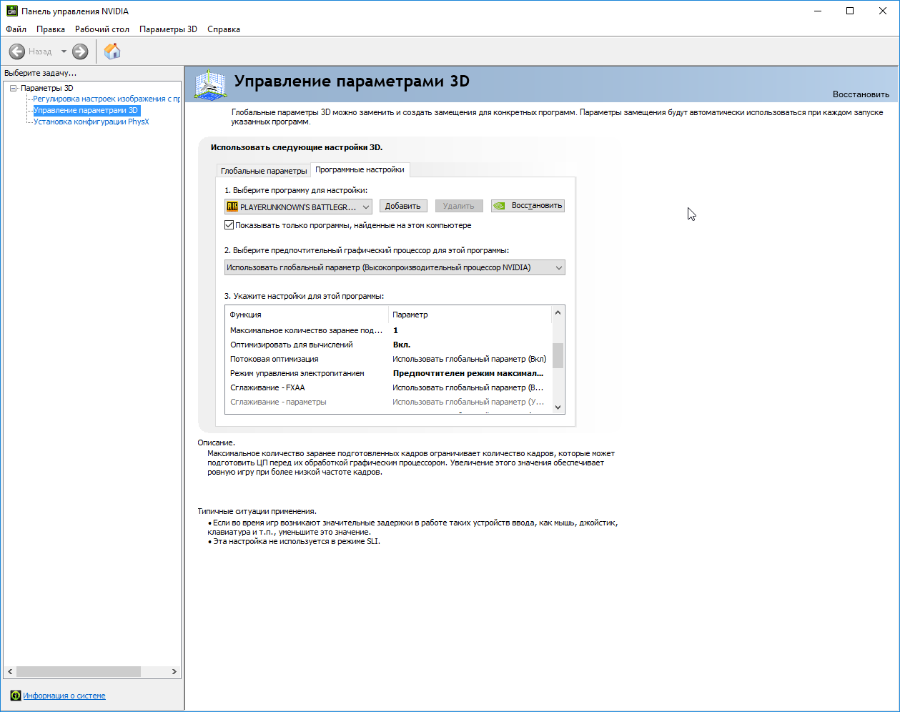Collapse the Параметры 3D tree node
900x712 pixels.
[x=13, y=88]
